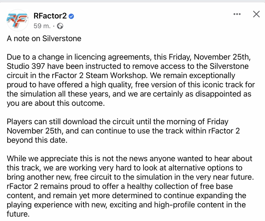Tap the sentence starting "While we appreciate"
Viewport: 265px width, 221px height.
pos(129,158)
